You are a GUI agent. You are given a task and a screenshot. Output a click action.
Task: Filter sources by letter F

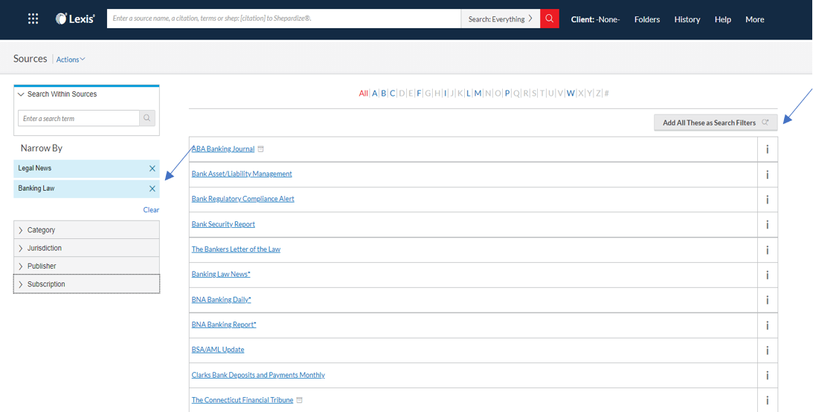[419, 94]
